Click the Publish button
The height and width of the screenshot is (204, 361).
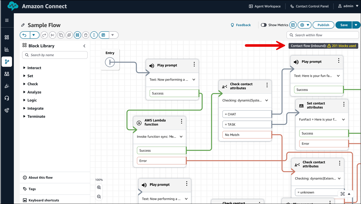coord(323,25)
